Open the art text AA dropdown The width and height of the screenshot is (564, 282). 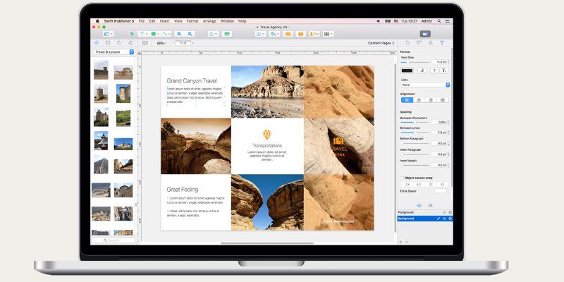(274, 34)
